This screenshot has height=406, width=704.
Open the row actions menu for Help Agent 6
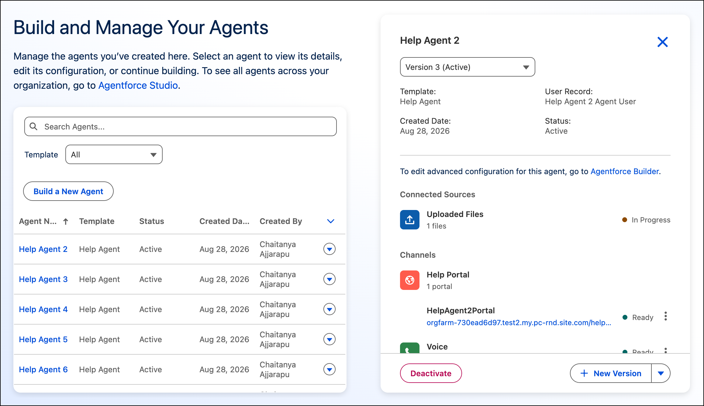(x=330, y=370)
